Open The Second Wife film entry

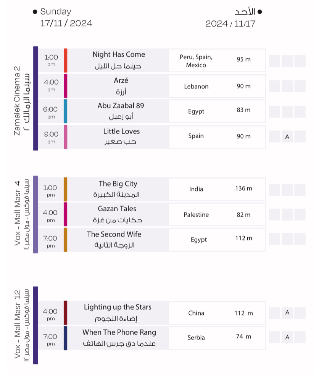pyautogui.click(x=114, y=234)
